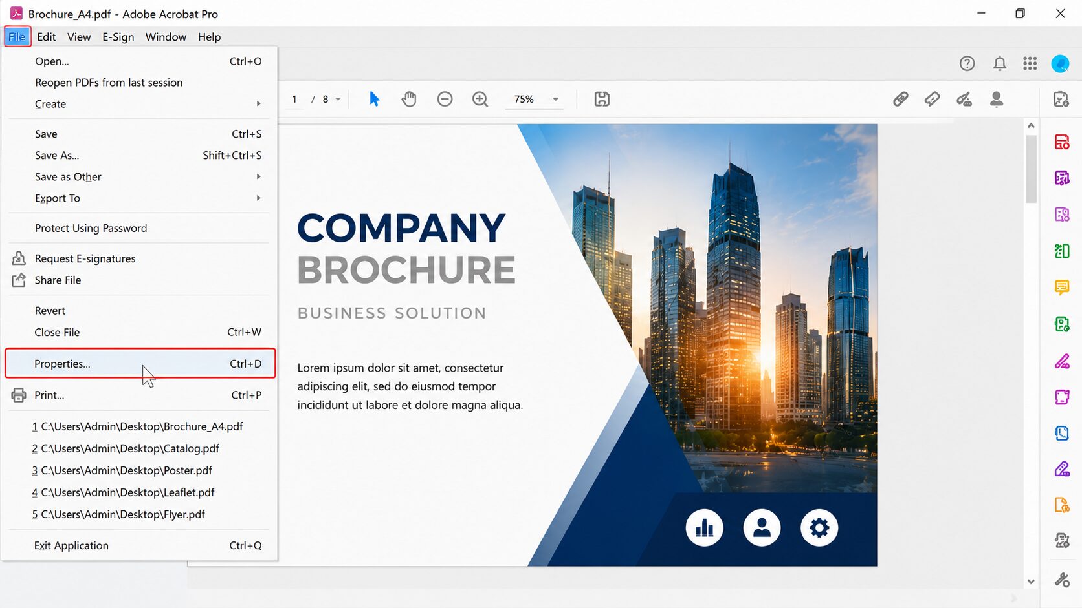Open the File menu
This screenshot has height=608, width=1082.
pos(17,37)
